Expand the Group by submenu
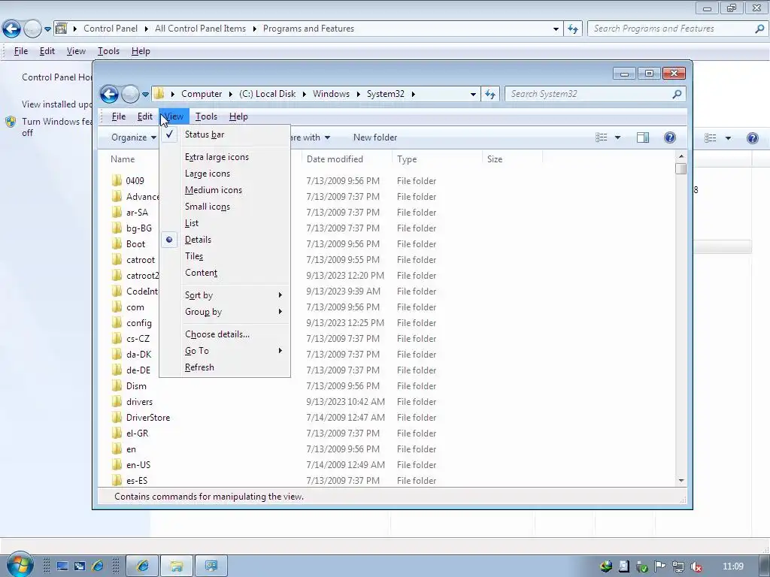 pos(225,312)
